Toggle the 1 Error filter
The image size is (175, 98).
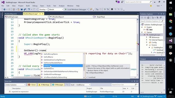32,85
